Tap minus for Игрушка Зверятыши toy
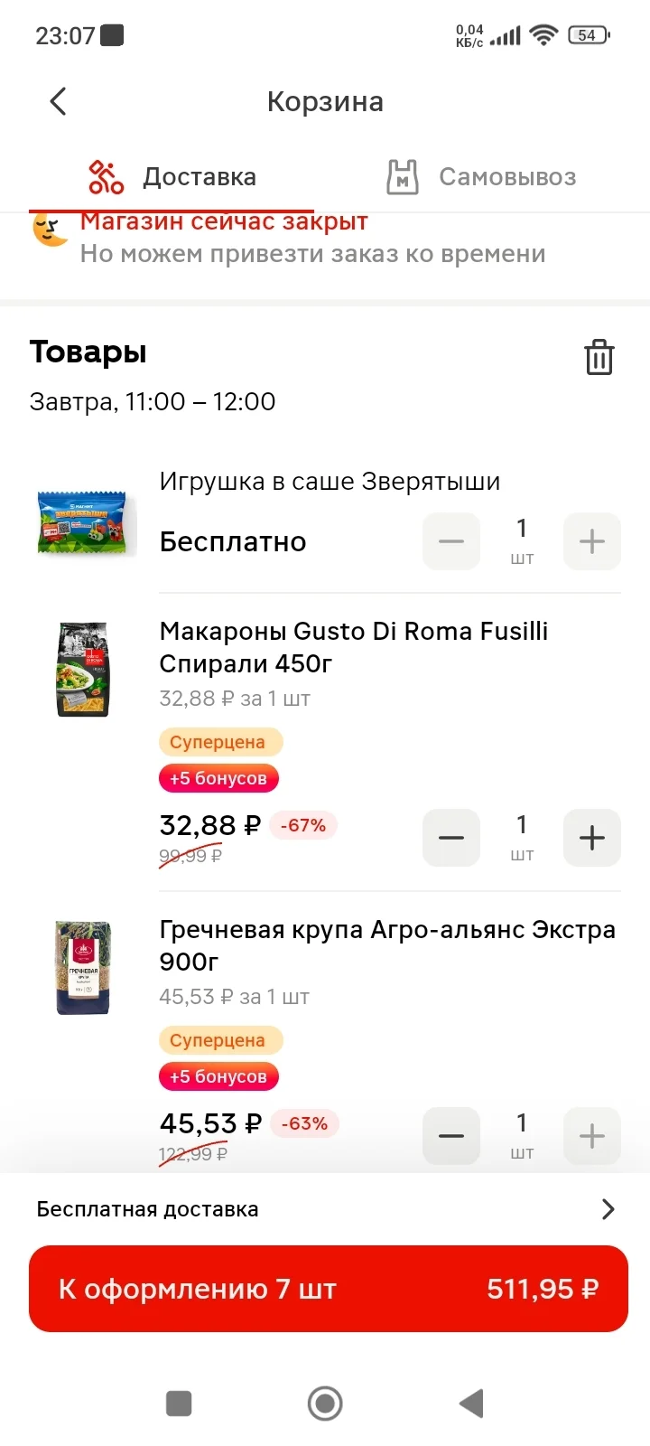This screenshot has width=650, height=1446. pyautogui.click(x=451, y=541)
